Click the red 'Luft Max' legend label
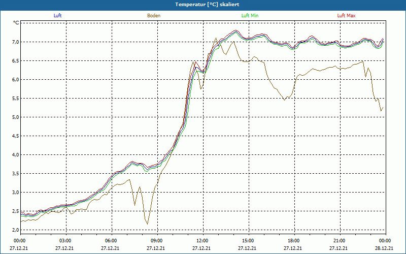Image resolution: width=406 pixels, height=254 pixels. [x=346, y=16]
